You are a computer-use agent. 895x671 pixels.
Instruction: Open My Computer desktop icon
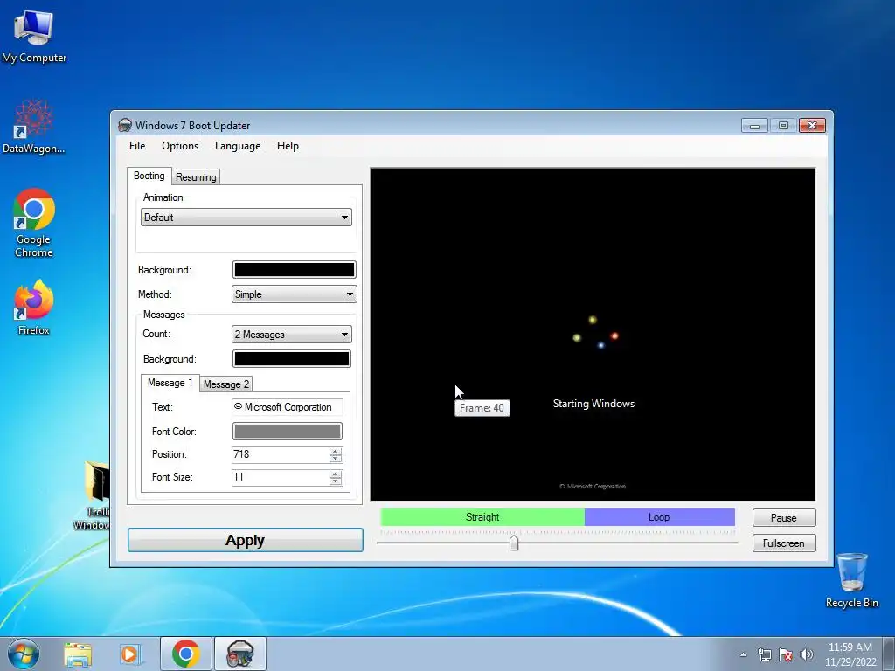pyautogui.click(x=34, y=37)
